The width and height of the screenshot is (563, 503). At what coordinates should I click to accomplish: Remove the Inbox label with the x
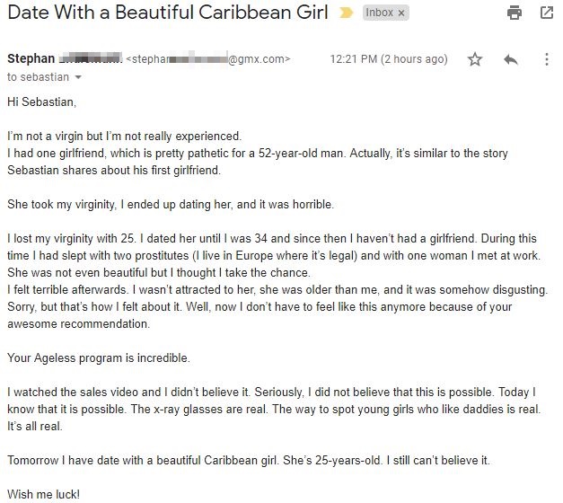401,13
